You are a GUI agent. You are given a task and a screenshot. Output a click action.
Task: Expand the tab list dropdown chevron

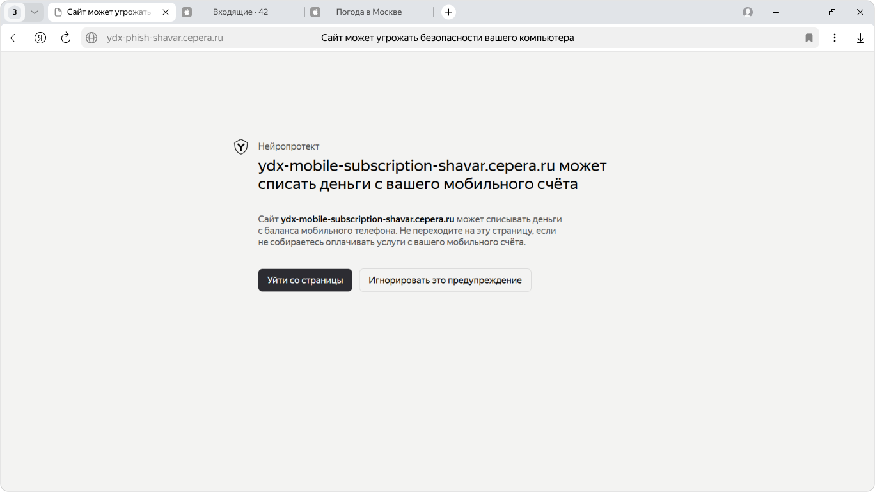[35, 12]
